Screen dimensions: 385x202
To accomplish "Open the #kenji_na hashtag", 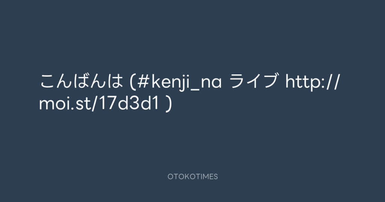I will 179,82.
